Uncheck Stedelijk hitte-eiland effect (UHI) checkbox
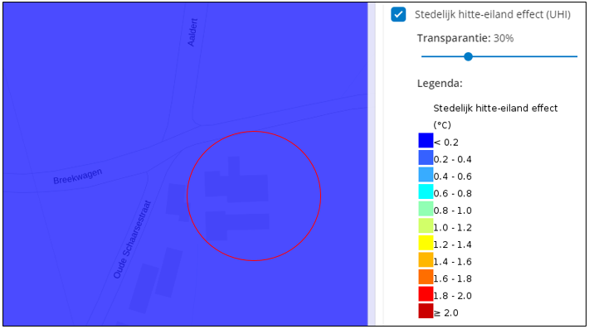This screenshot has height=329, width=589. pos(398,15)
